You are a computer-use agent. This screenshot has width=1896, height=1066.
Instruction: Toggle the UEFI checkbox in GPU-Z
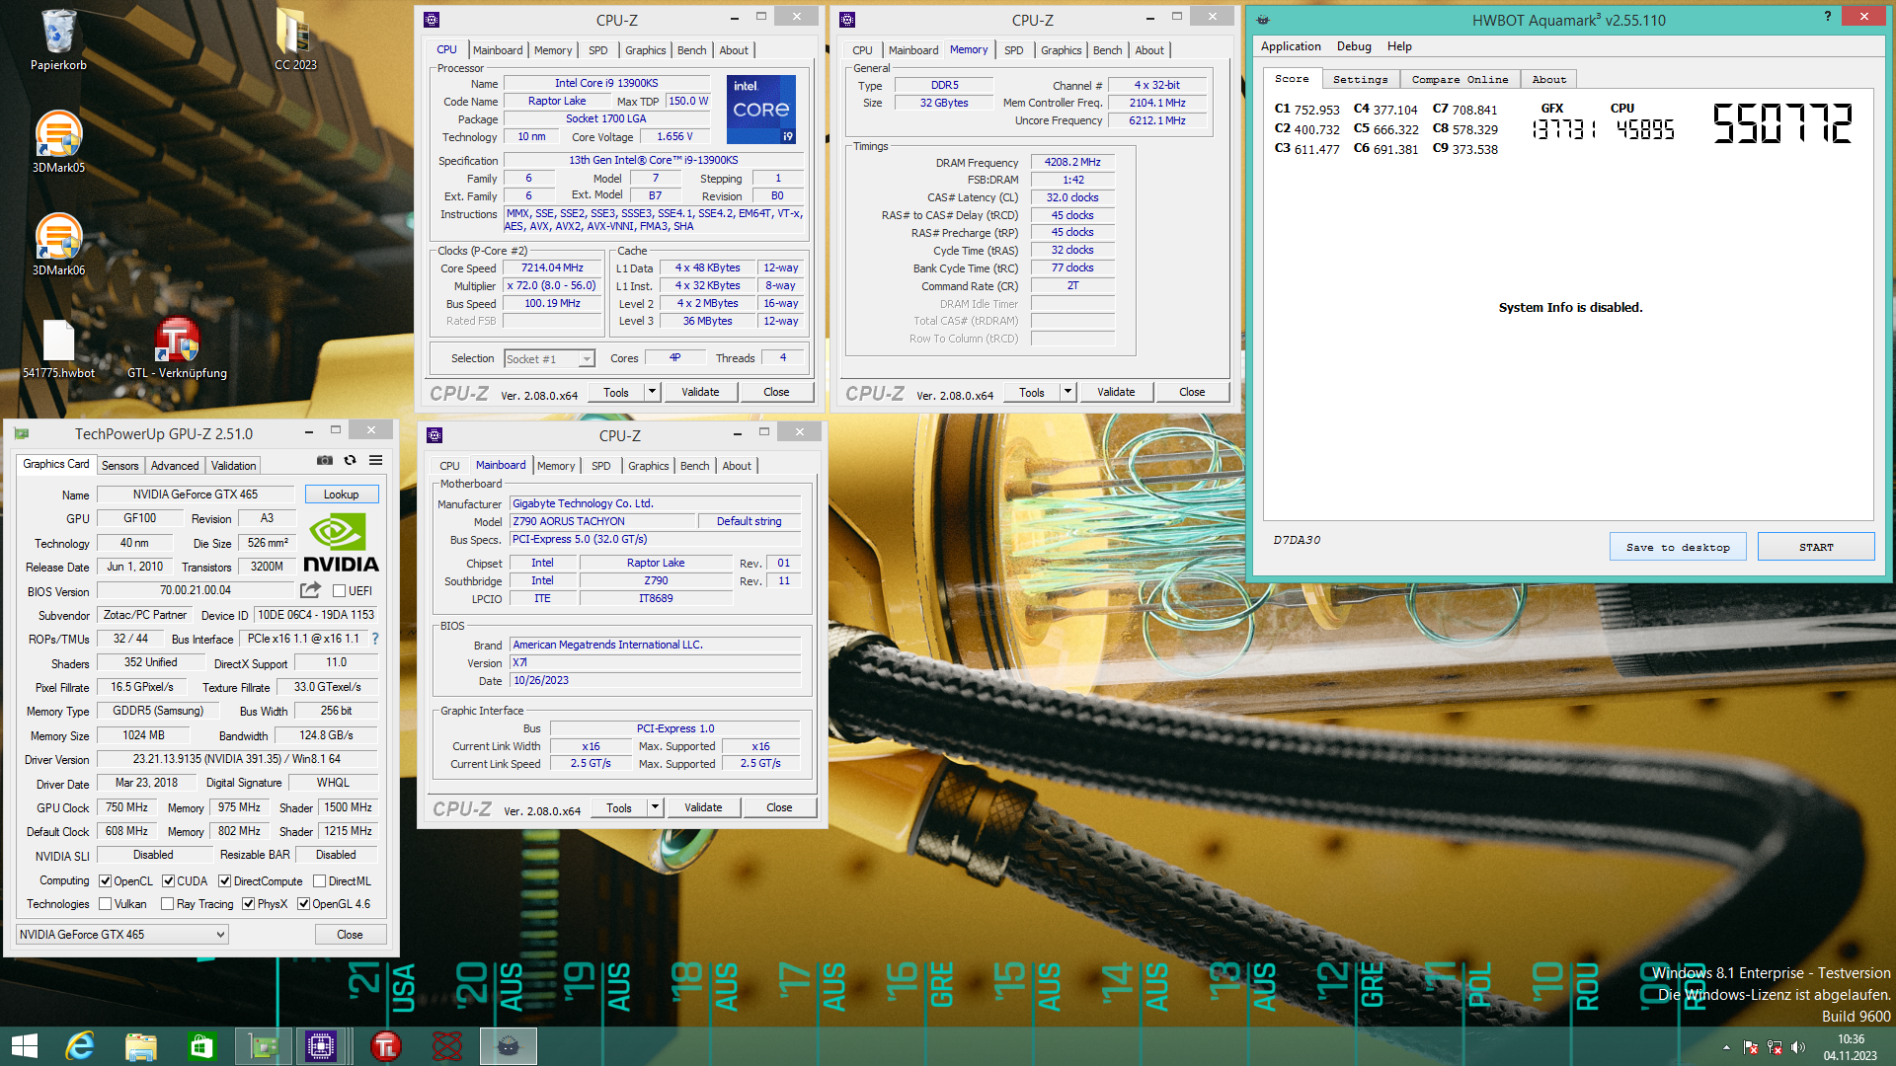click(x=339, y=591)
